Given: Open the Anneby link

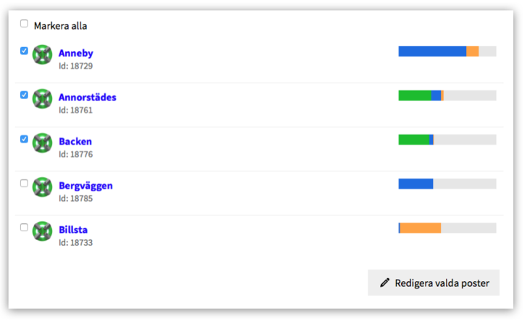Looking at the screenshot, I should [76, 53].
